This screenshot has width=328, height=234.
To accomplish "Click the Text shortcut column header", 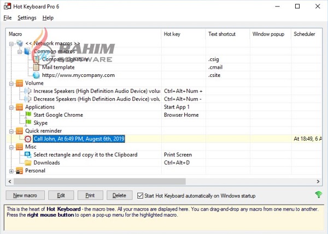I will tap(227, 34).
